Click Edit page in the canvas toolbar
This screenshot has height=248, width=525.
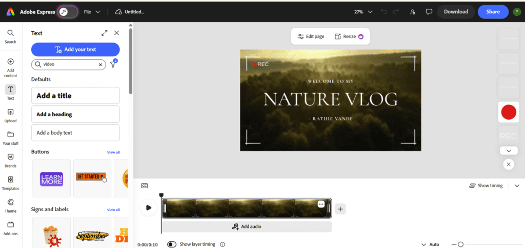coord(311,36)
